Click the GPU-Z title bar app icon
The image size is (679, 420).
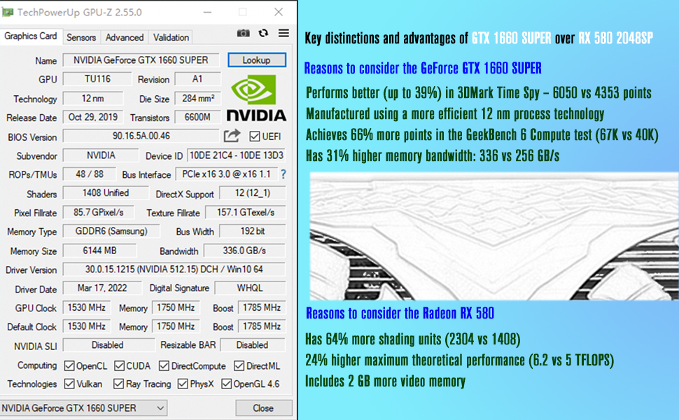[x=8, y=12]
